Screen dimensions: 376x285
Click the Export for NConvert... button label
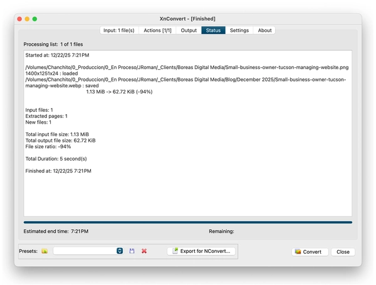tap(206, 251)
